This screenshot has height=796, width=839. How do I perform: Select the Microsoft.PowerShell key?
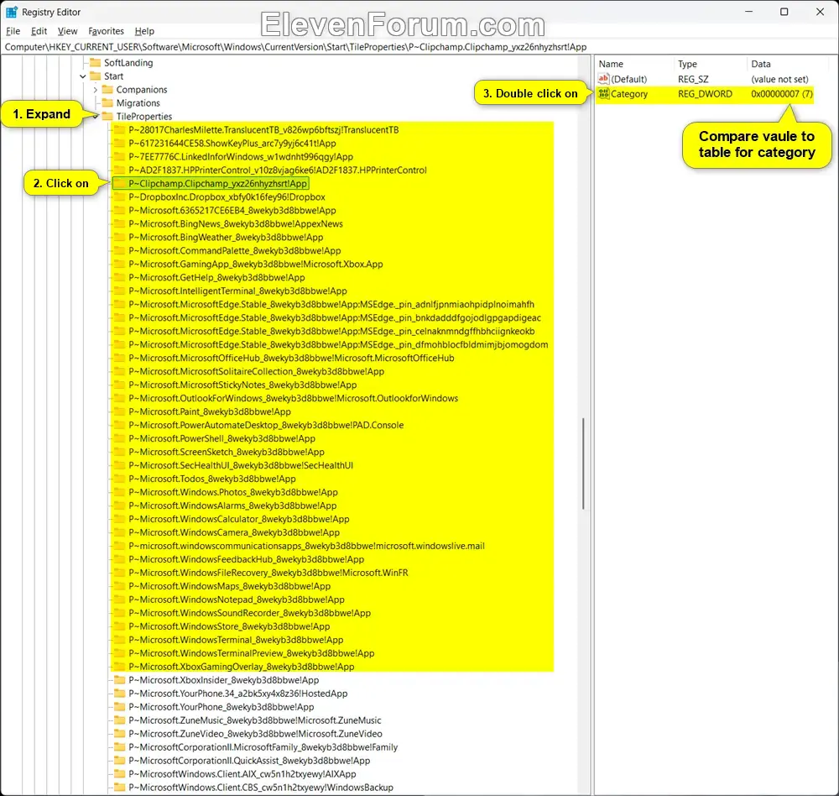coord(222,438)
